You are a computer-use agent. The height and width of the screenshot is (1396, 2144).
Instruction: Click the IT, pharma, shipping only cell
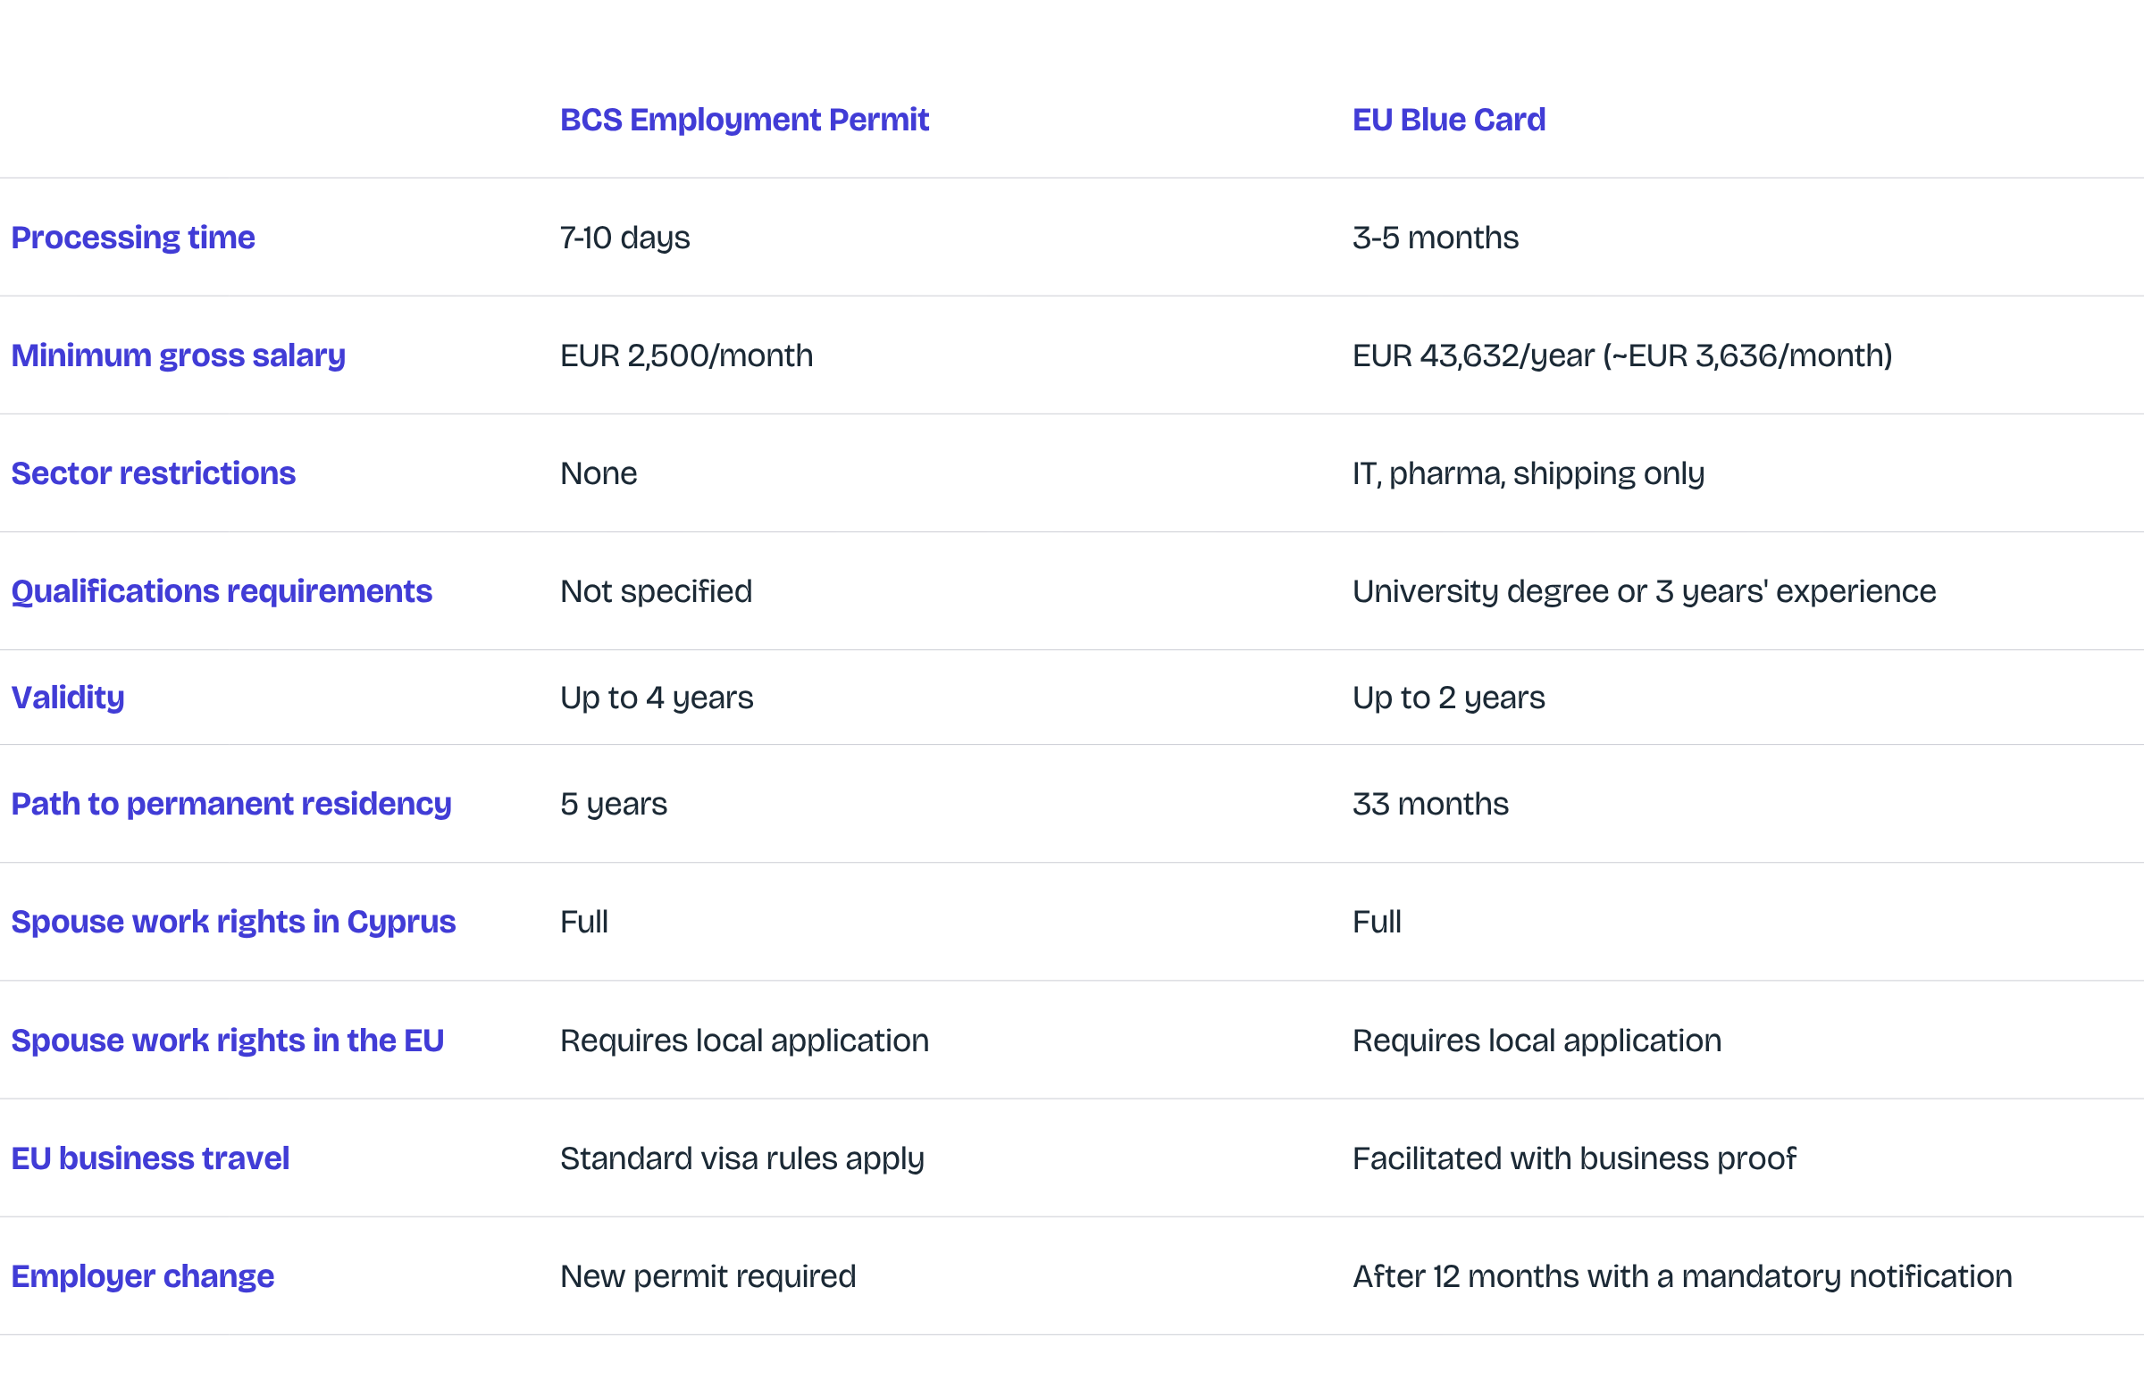click(1528, 473)
